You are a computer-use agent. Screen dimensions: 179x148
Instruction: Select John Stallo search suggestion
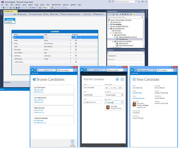114,107
